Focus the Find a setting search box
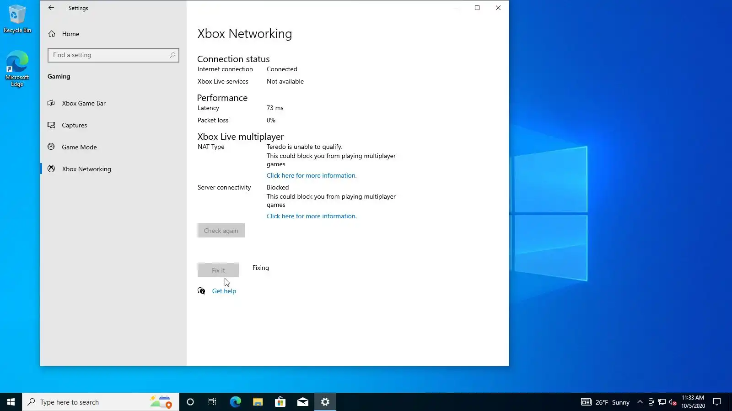732x411 pixels. point(113,55)
